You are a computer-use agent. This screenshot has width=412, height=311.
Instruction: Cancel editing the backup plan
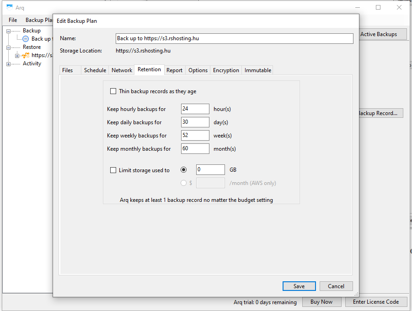pyautogui.click(x=336, y=286)
